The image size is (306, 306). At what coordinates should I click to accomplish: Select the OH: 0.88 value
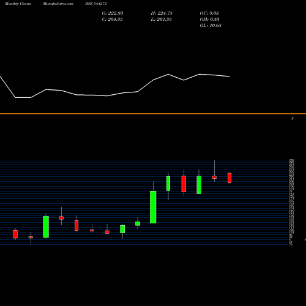(x=209, y=19)
